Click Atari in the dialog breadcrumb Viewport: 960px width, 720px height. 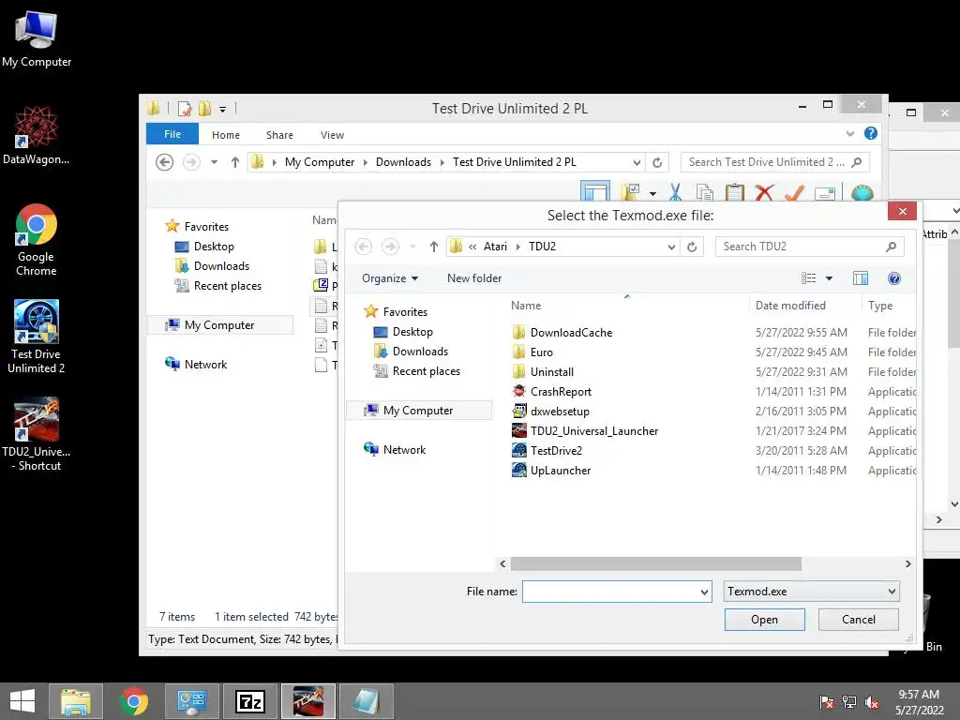point(495,247)
